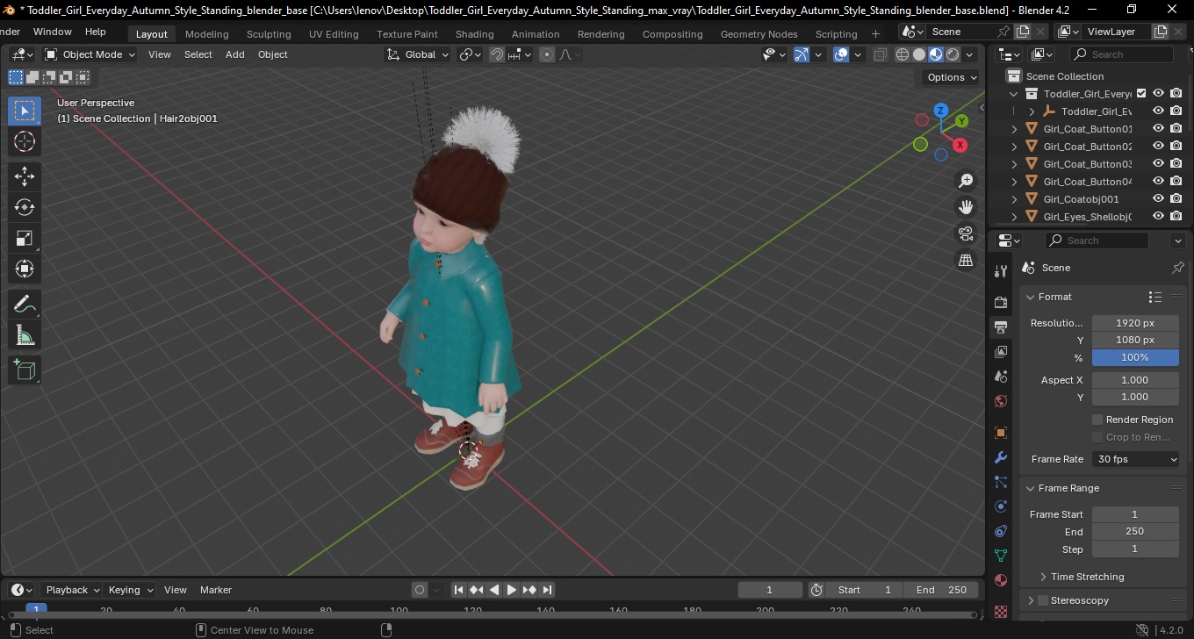Disable Girl_Coat_Button03 in renders
Viewport: 1194px width, 639px height.
tap(1176, 163)
